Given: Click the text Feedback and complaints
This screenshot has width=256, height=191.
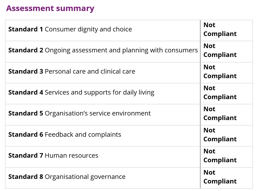Looking at the screenshot, I should pos(83,135).
